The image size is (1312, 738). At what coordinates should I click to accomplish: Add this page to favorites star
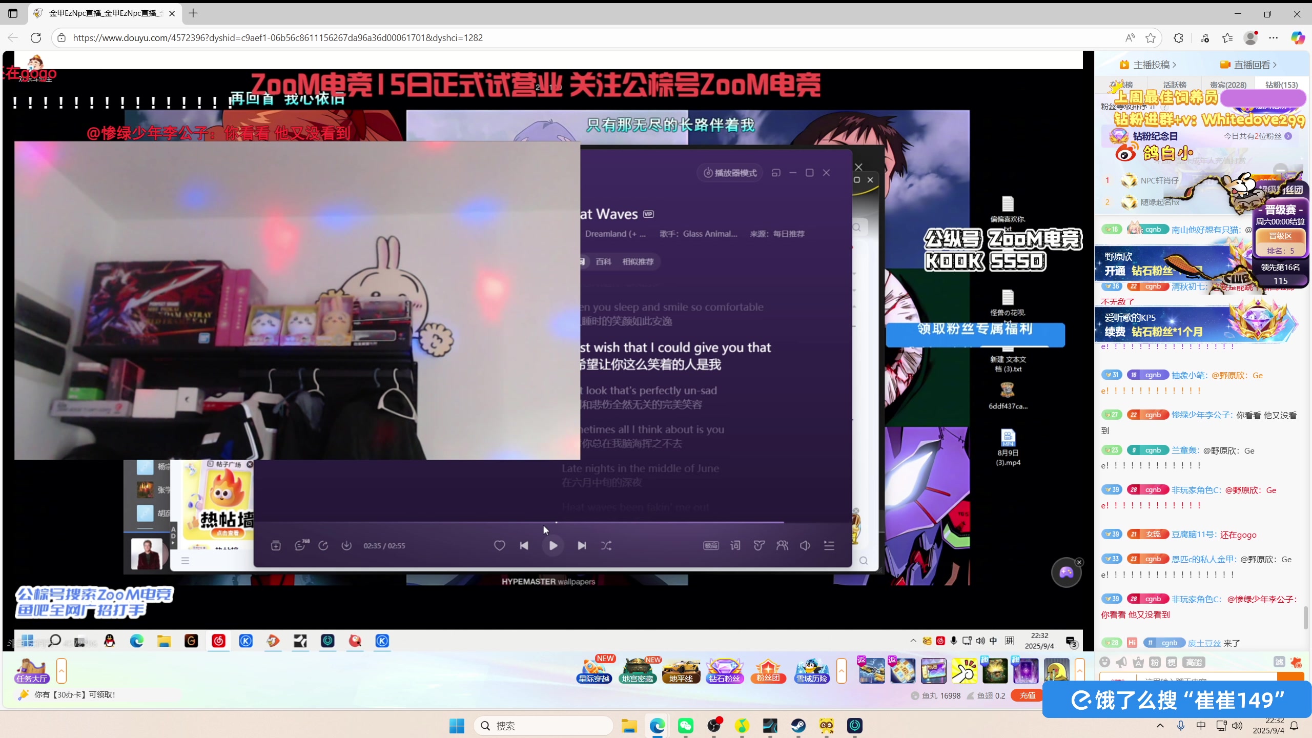pyautogui.click(x=1151, y=38)
